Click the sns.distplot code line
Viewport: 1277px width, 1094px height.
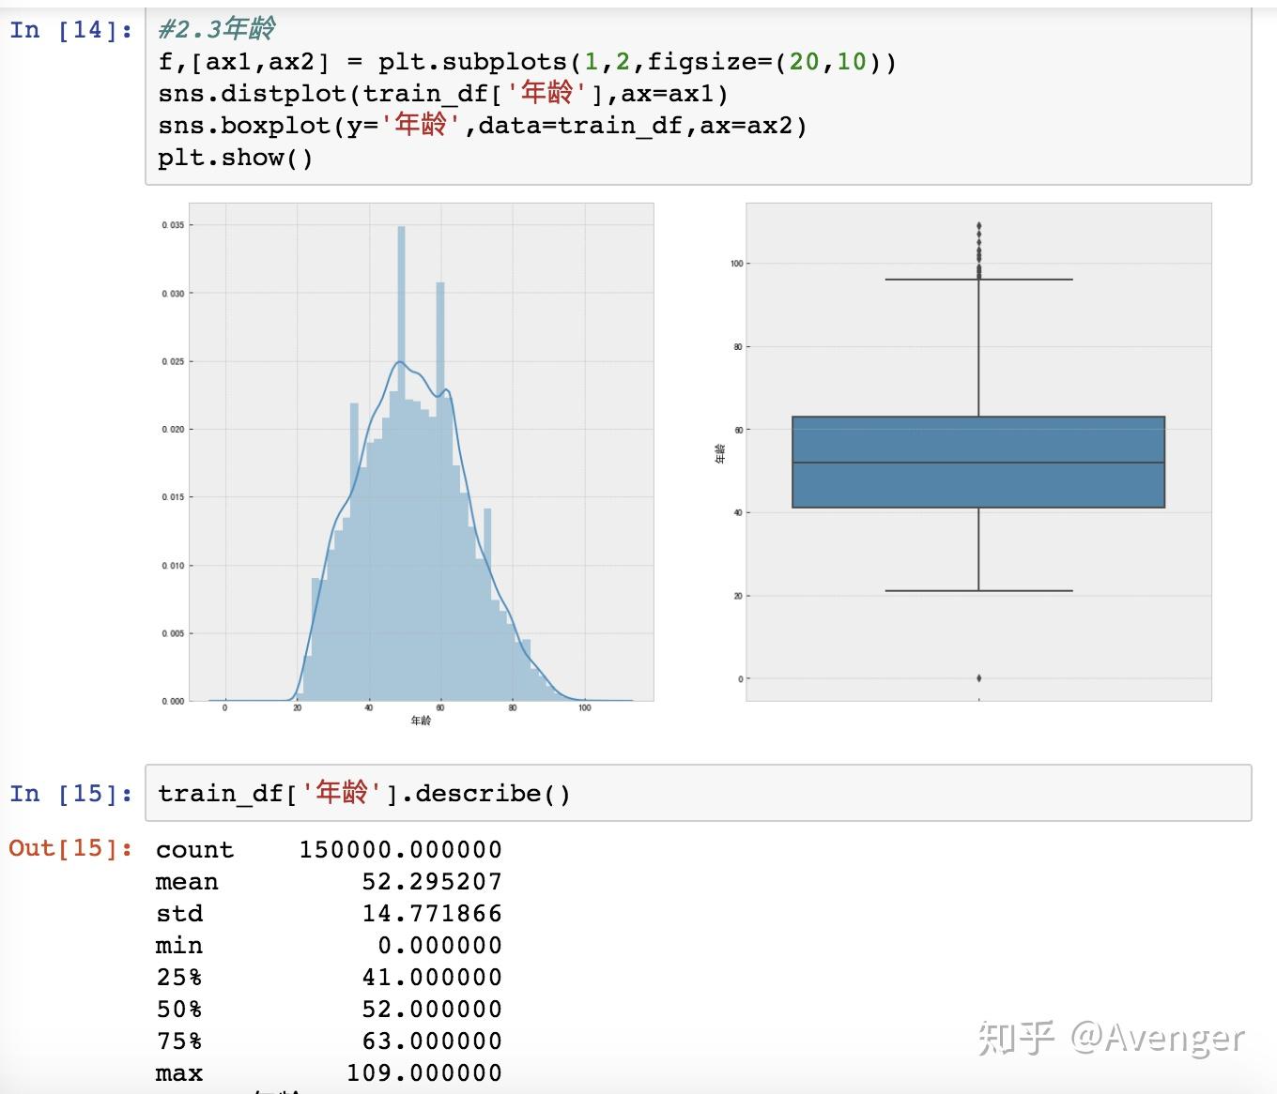point(442,93)
